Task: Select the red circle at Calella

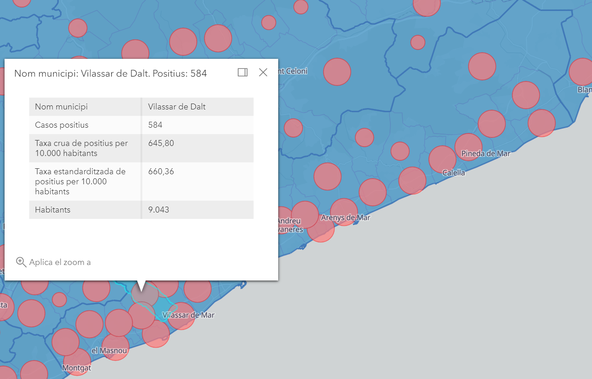Action: click(x=441, y=159)
